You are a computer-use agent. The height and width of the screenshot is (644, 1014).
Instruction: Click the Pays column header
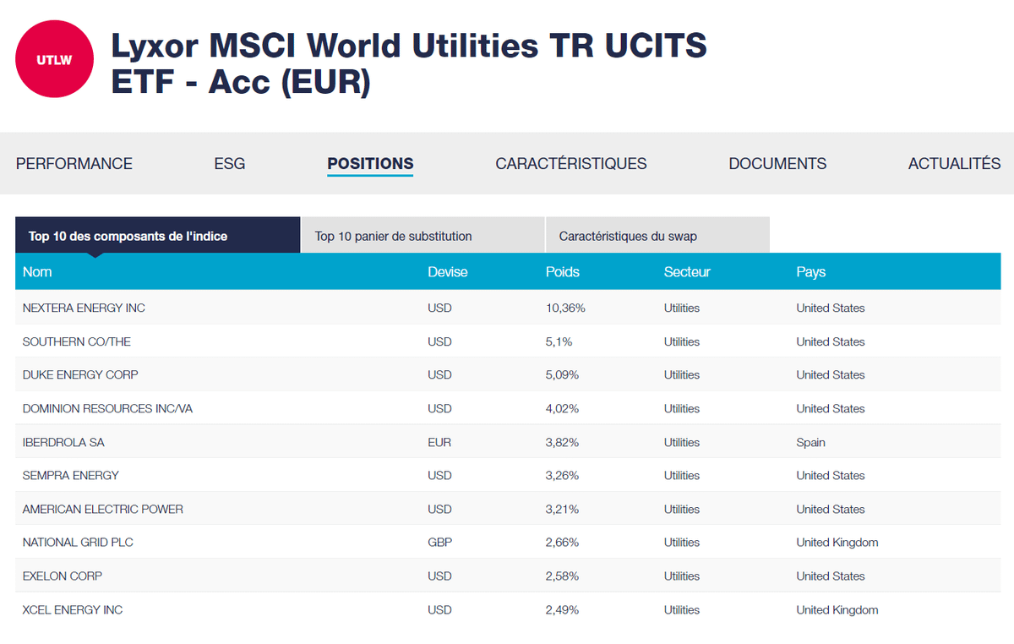click(810, 272)
